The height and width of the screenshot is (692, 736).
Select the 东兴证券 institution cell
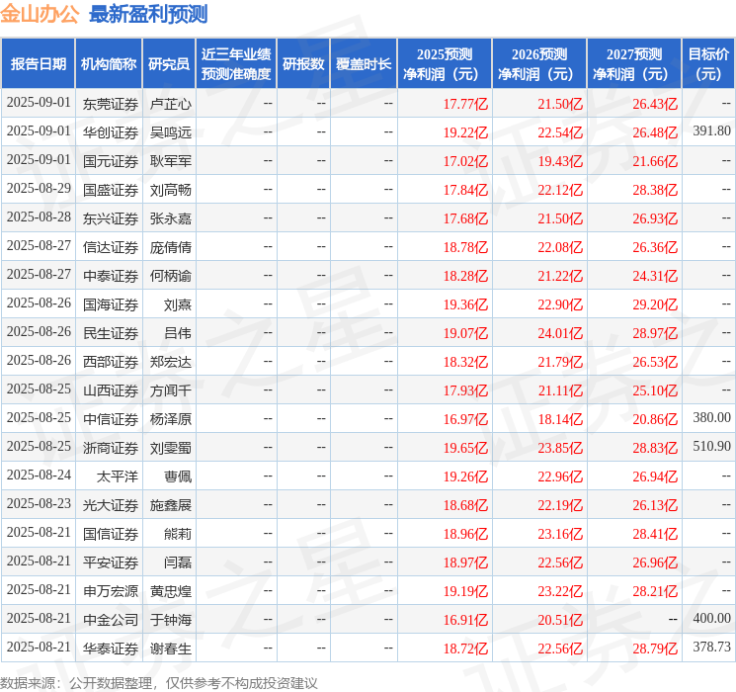click(x=111, y=218)
